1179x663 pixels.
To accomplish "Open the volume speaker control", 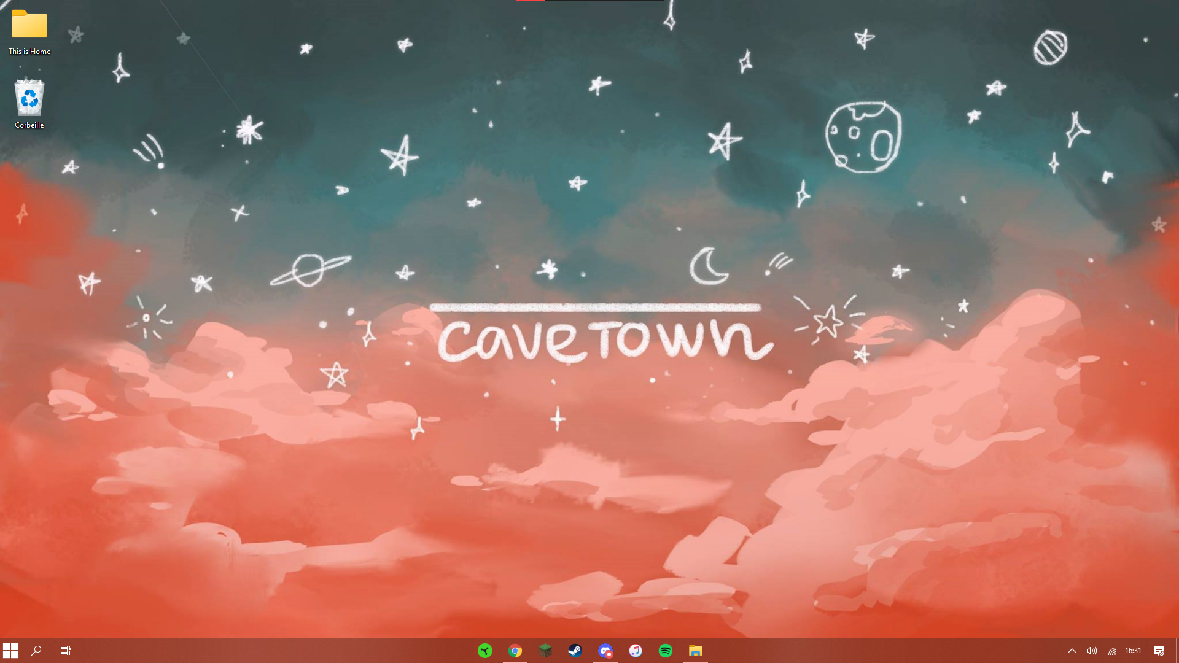I will point(1092,651).
